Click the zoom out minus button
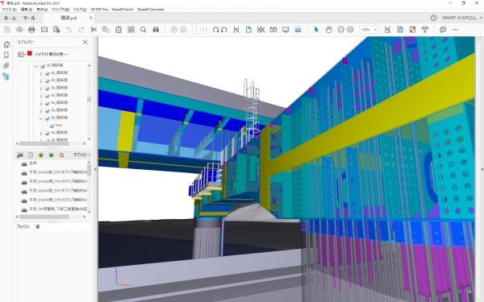 (x=340, y=30)
